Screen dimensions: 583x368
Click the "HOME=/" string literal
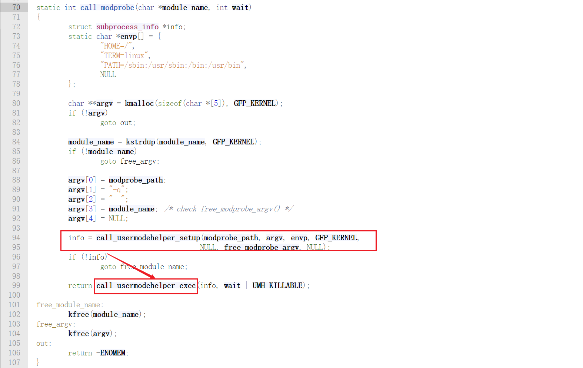(x=116, y=46)
